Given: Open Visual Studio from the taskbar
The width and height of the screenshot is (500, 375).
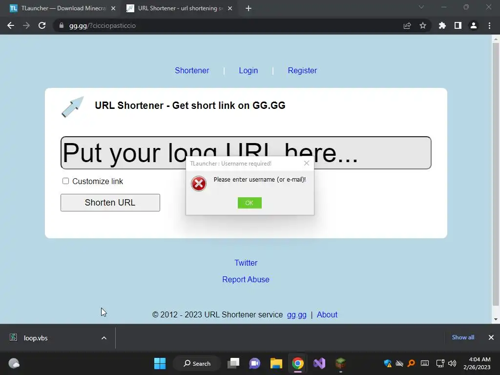Looking at the screenshot, I should (319, 363).
